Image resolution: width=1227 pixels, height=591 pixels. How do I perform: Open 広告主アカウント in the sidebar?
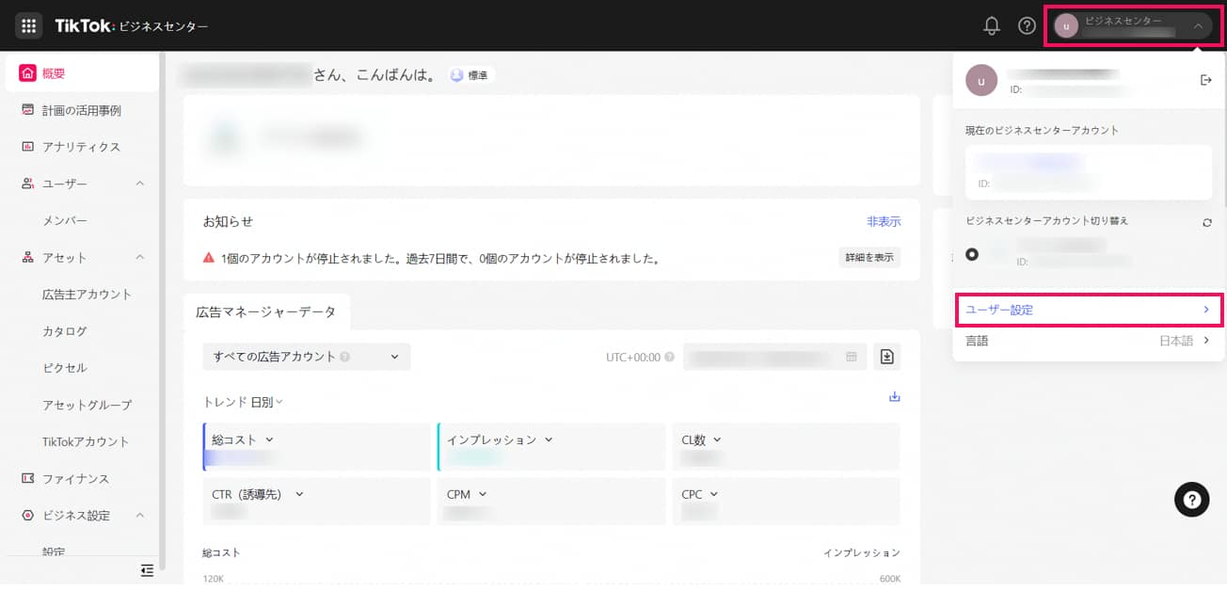pyautogui.click(x=87, y=295)
